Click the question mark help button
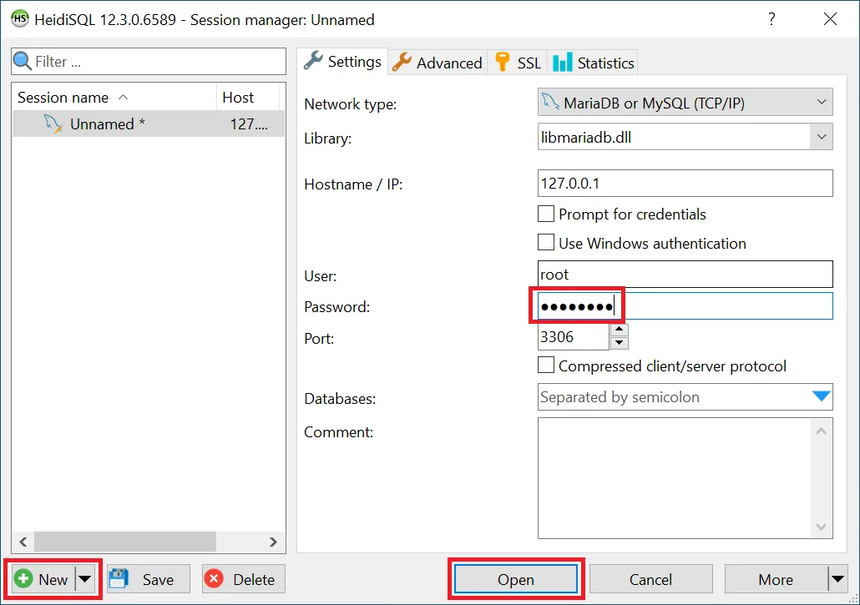This screenshot has width=860, height=605. click(771, 19)
